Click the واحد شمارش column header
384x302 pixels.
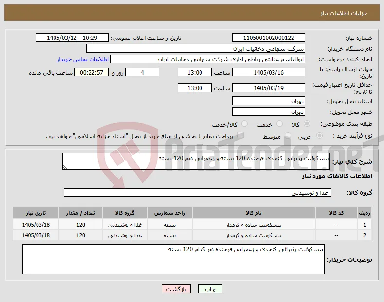point(169,213)
